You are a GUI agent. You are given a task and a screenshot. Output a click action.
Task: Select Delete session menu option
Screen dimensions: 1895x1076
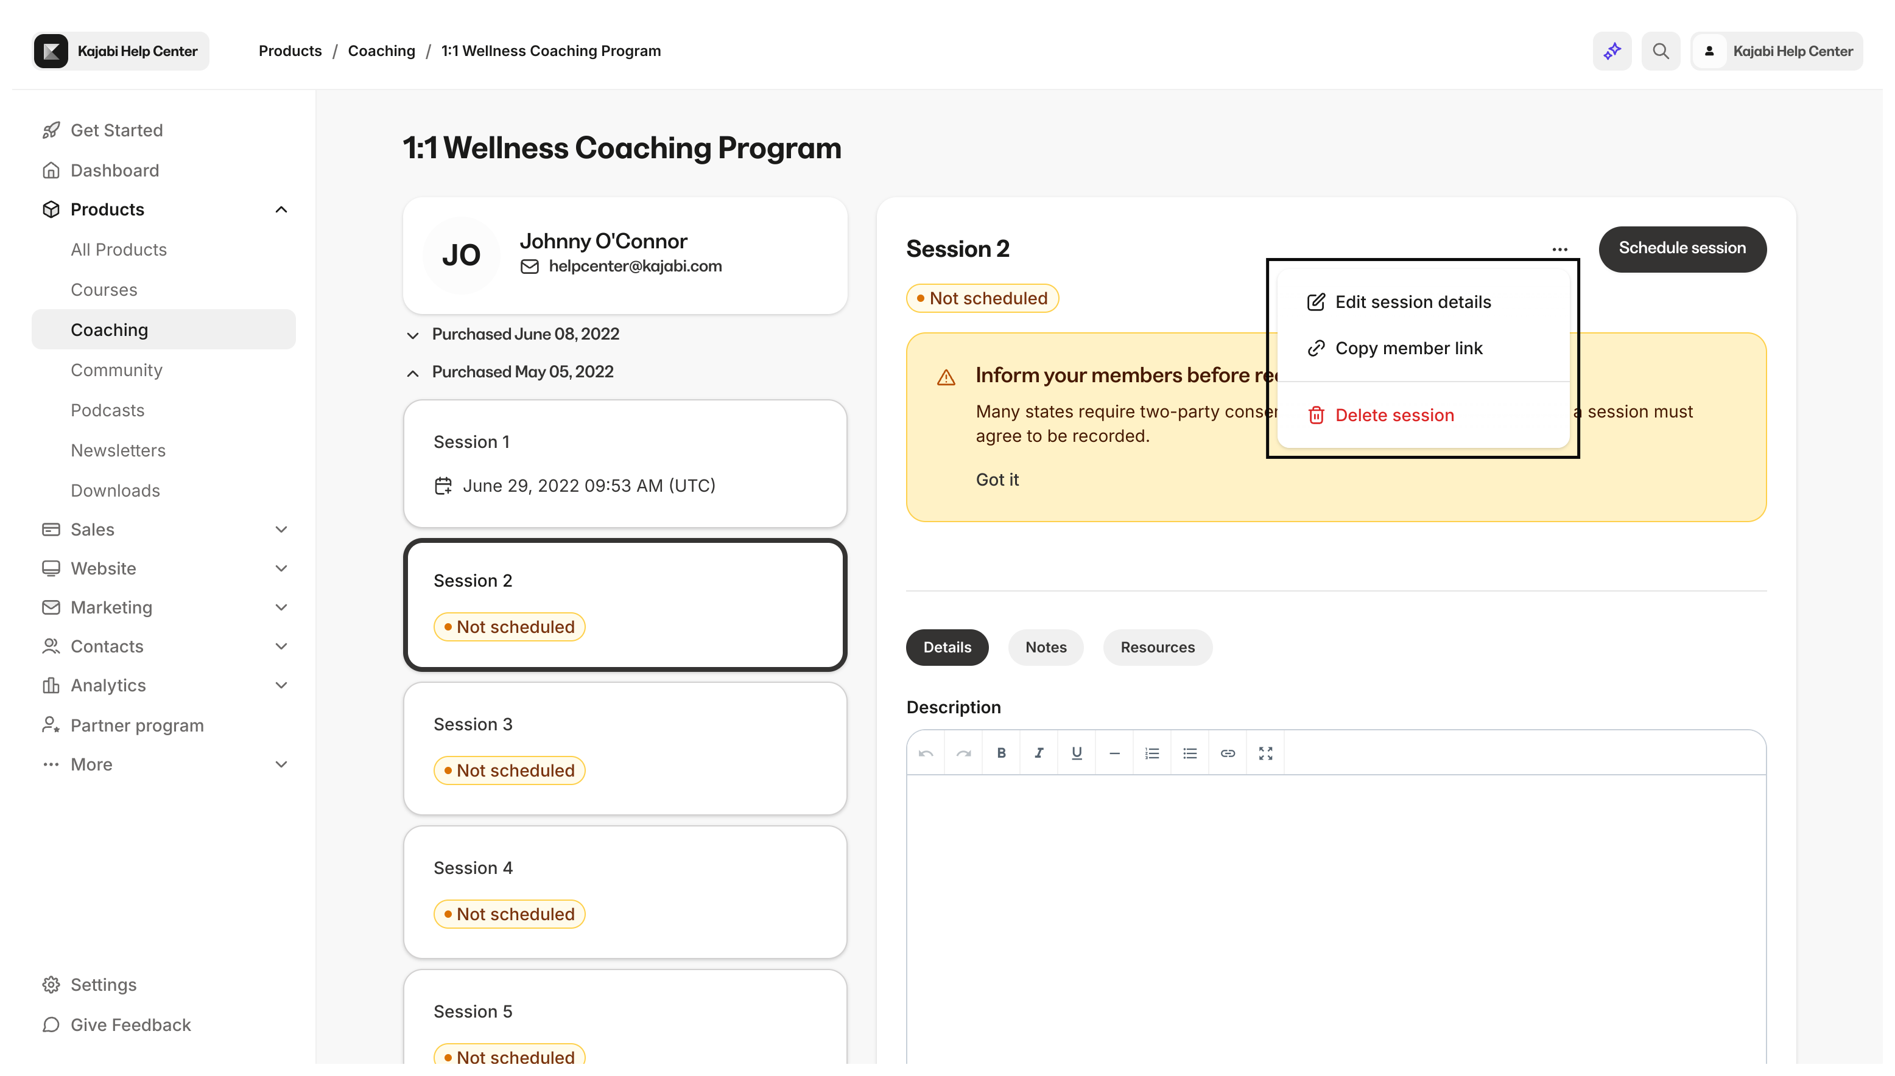click(1394, 415)
